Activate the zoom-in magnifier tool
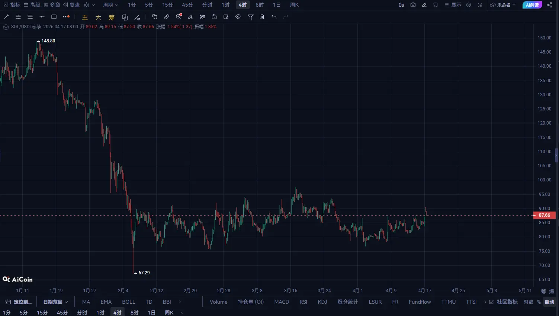Image resolution: width=559 pixels, height=316 pixels. point(179,16)
